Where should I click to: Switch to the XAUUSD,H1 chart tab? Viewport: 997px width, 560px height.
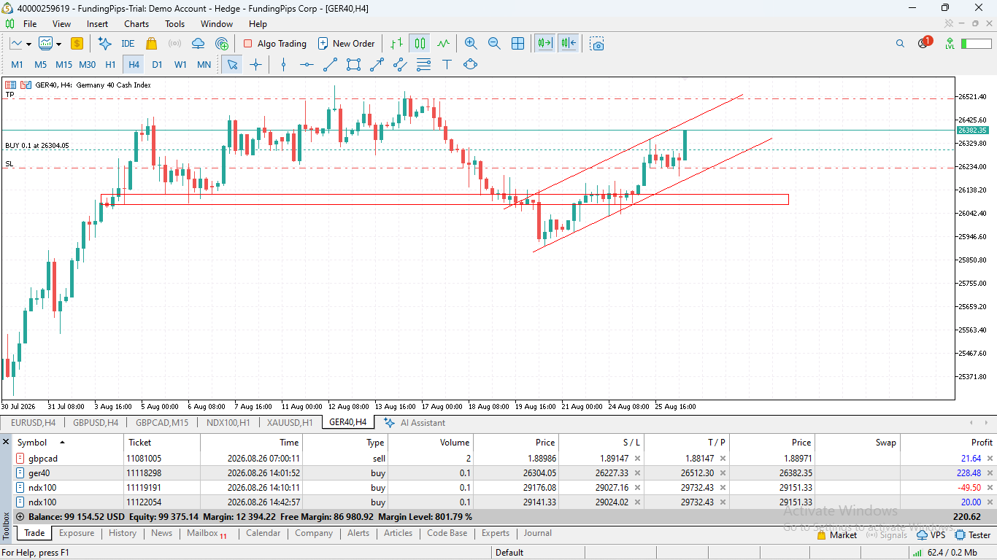pyautogui.click(x=290, y=422)
